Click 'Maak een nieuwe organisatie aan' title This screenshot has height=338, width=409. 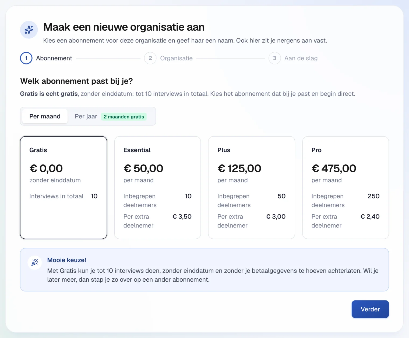click(124, 27)
